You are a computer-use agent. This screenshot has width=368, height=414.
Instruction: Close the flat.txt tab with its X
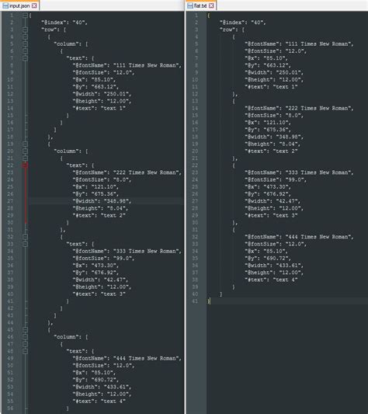point(211,5)
